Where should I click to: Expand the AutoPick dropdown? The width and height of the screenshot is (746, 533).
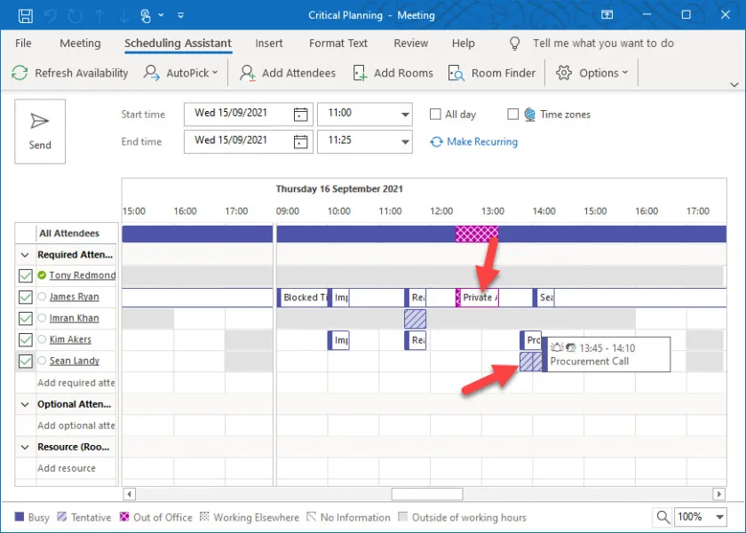click(182, 73)
